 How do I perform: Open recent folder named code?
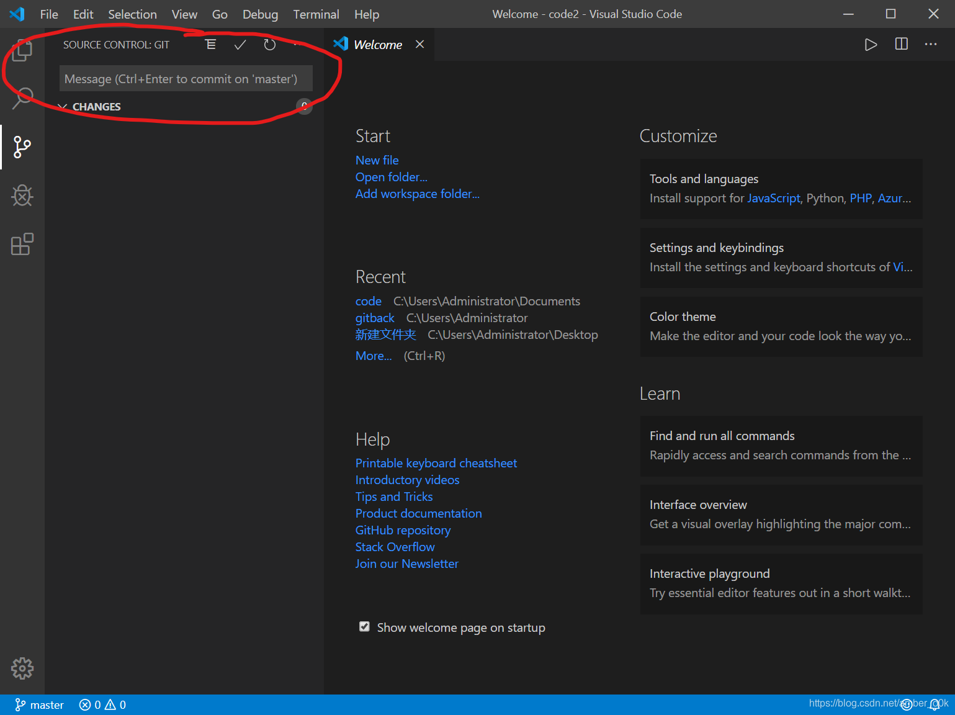(x=369, y=301)
